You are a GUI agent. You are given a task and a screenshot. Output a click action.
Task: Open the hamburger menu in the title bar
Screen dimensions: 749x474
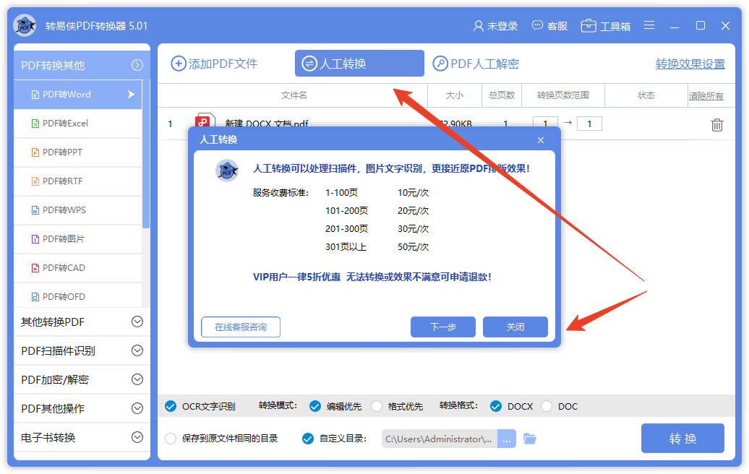(649, 25)
